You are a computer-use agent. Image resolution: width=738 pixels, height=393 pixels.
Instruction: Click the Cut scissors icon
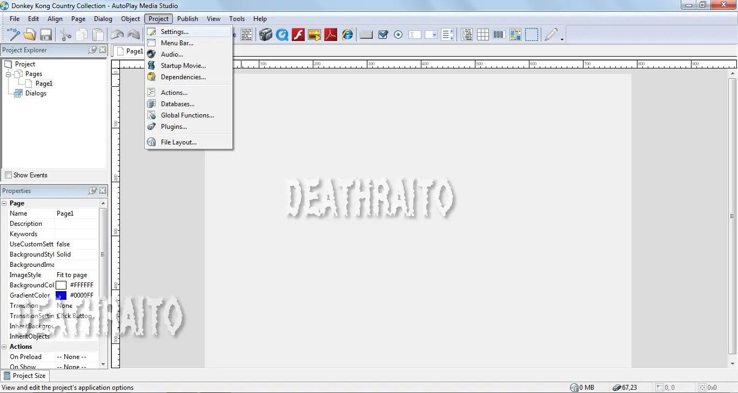65,35
